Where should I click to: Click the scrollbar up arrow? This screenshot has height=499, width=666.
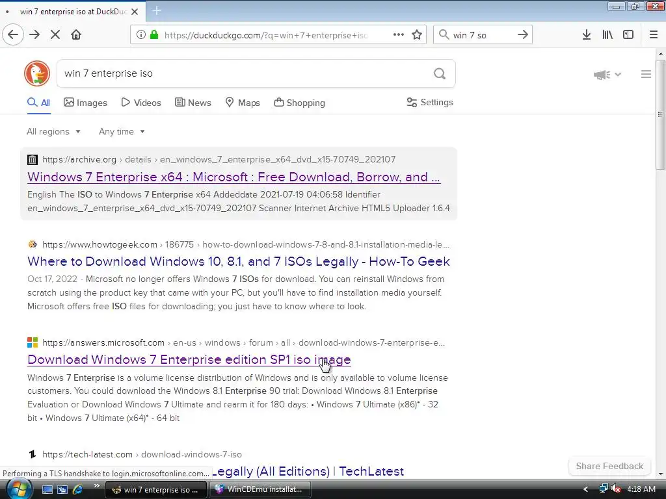(x=660, y=54)
